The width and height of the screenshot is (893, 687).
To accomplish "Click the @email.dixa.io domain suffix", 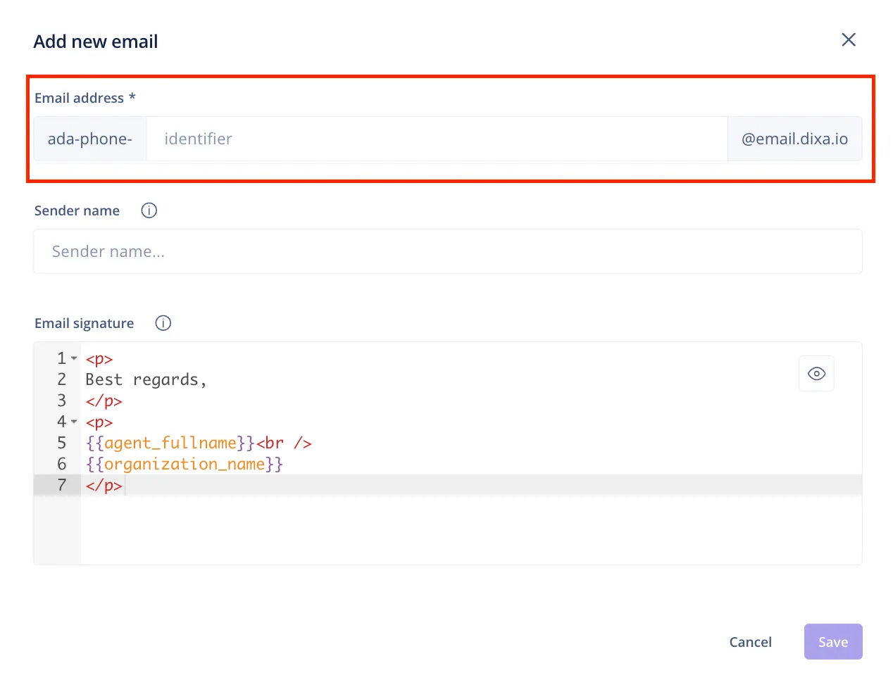I will 794,139.
